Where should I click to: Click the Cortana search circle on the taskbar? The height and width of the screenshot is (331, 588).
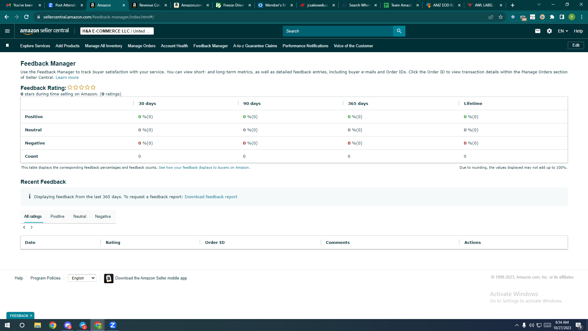22,325
